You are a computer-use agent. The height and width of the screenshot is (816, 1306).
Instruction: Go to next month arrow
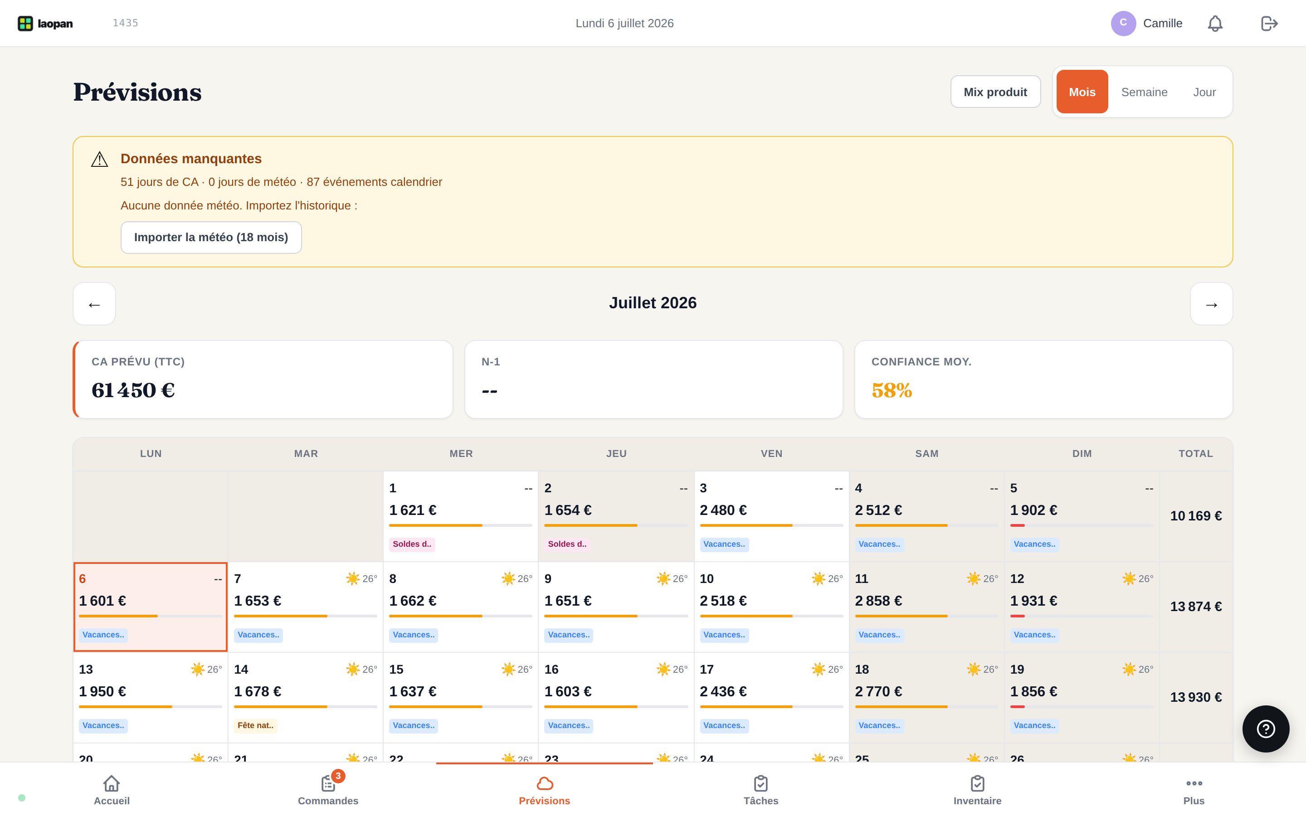[1212, 304]
